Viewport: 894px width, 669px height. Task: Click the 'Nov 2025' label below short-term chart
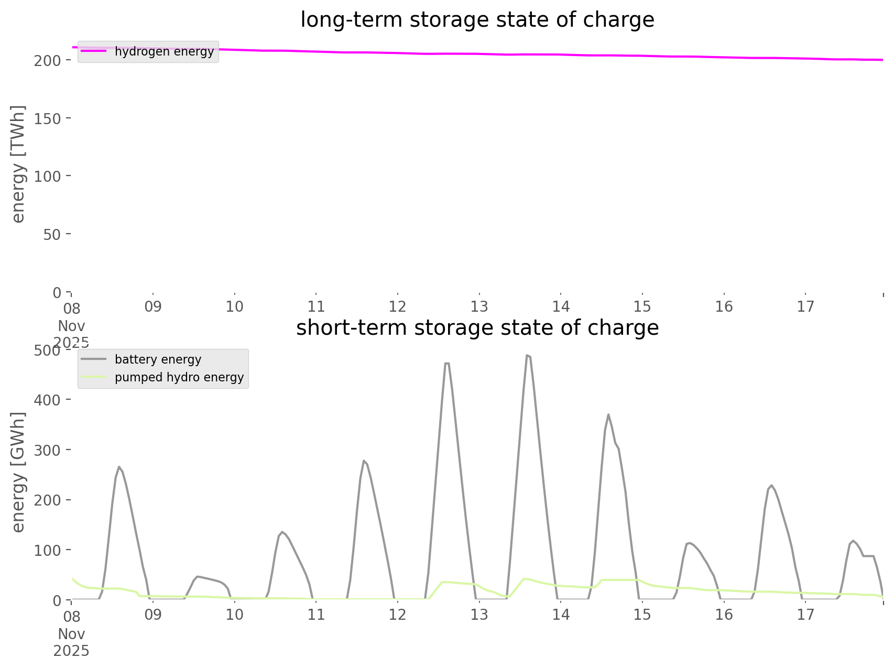(71, 642)
